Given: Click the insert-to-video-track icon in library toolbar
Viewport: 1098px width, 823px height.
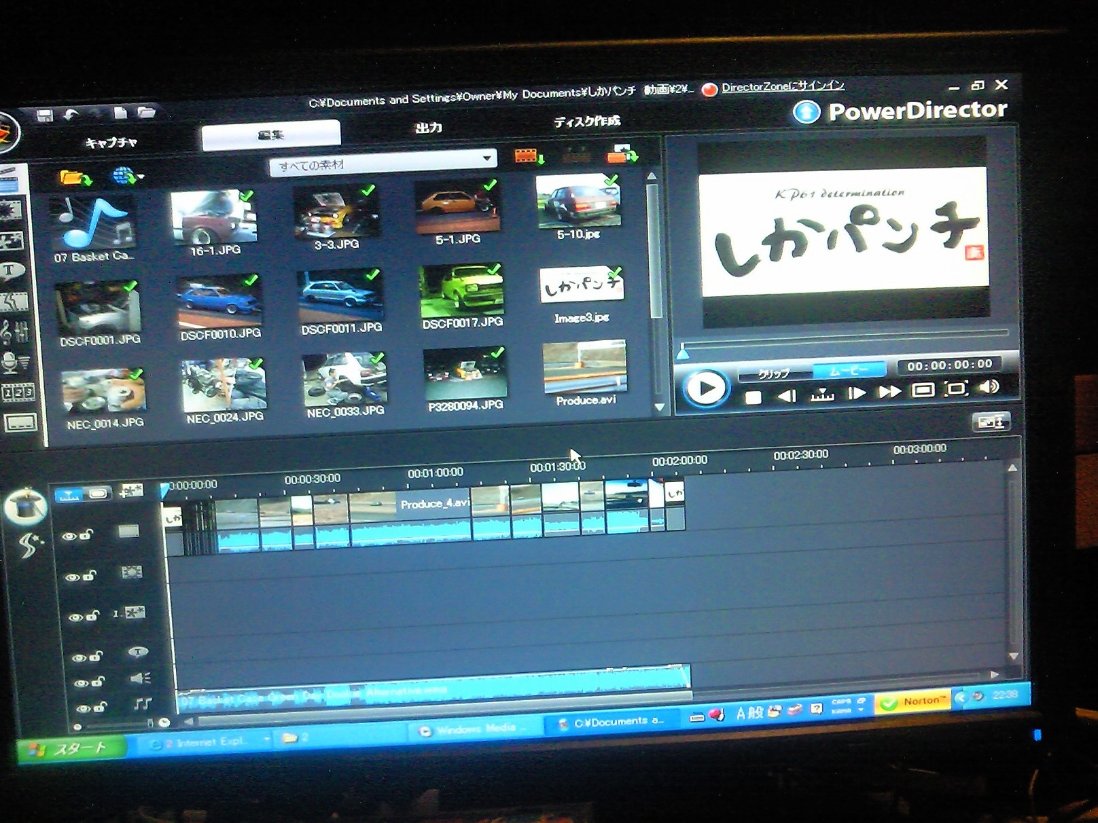Looking at the screenshot, I should pos(529,157).
